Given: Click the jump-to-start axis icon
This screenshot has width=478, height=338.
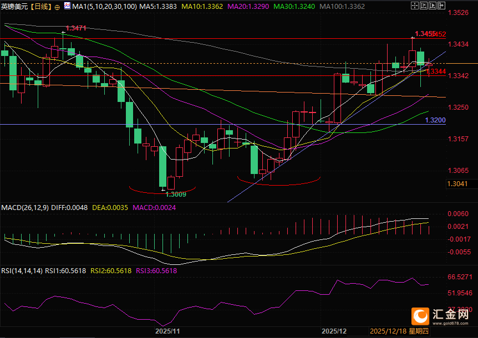Looking at the screenshot, I should tap(424, 6).
